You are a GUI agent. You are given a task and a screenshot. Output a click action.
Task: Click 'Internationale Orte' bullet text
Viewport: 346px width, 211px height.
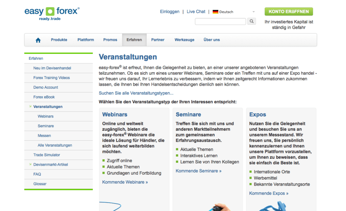[272, 172]
